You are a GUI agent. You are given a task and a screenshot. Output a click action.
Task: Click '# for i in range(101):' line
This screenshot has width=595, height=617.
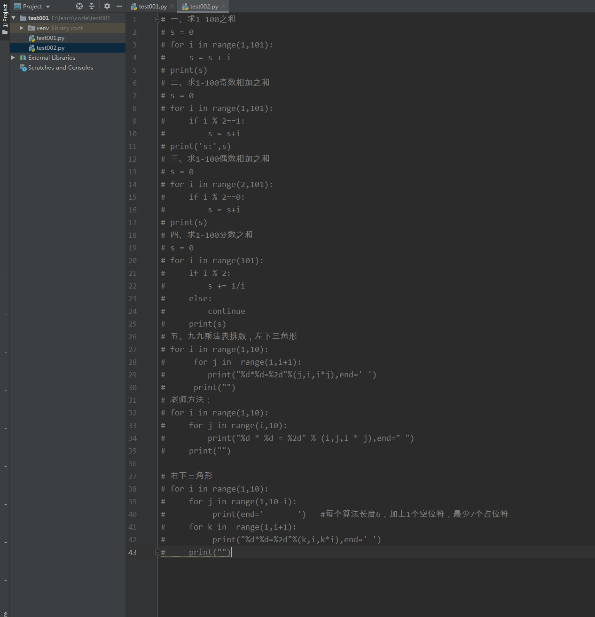(x=212, y=260)
